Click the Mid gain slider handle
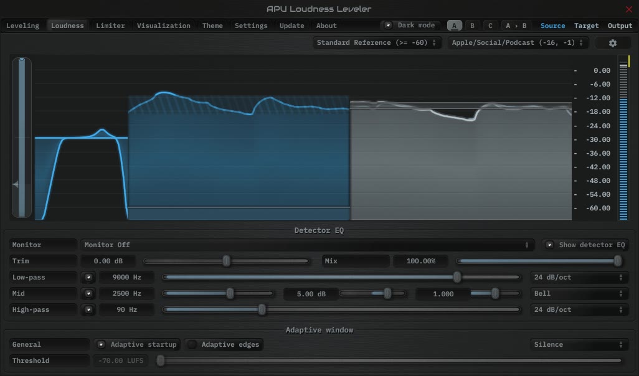The width and height of the screenshot is (639, 376). pos(387,293)
